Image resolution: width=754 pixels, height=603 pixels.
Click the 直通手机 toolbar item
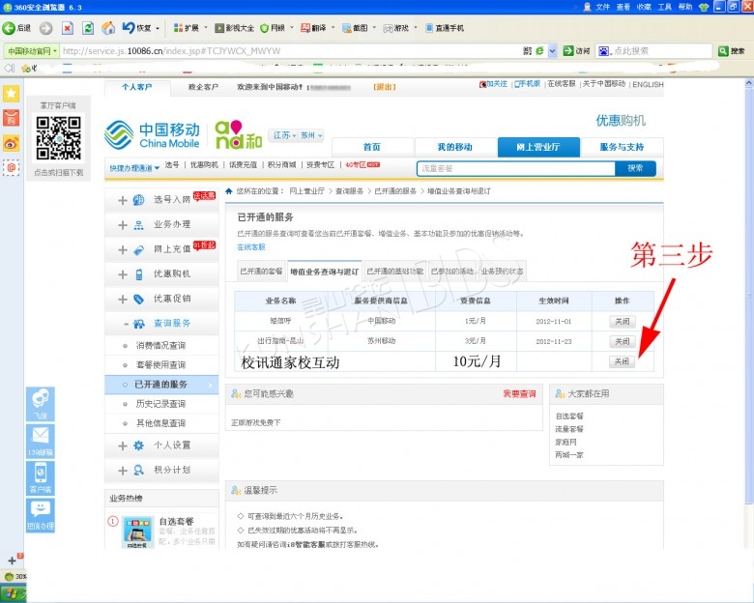click(x=445, y=28)
